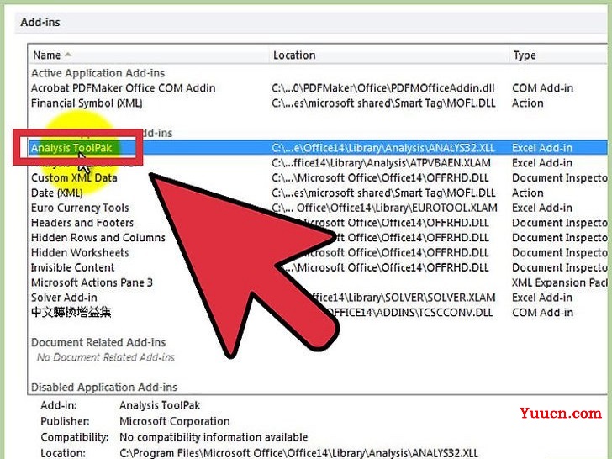Select the Headers and Footers entry
This screenshot has width=612, height=459.
(x=82, y=223)
